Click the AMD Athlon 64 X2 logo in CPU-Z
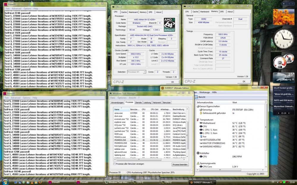 (169, 25)
